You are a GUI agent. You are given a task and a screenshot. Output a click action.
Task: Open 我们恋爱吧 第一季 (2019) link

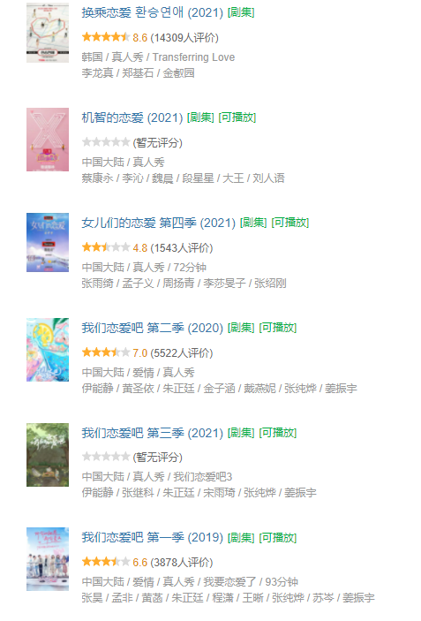(x=153, y=537)
